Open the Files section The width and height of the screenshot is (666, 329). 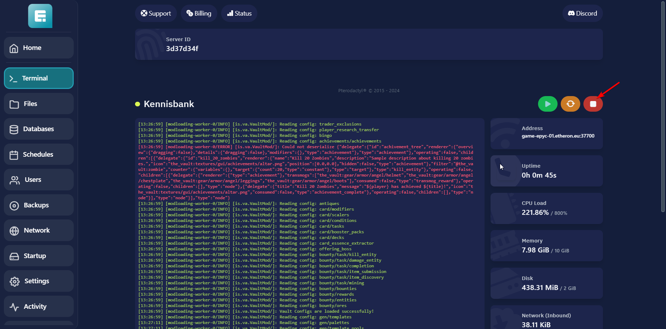(39, 104)
